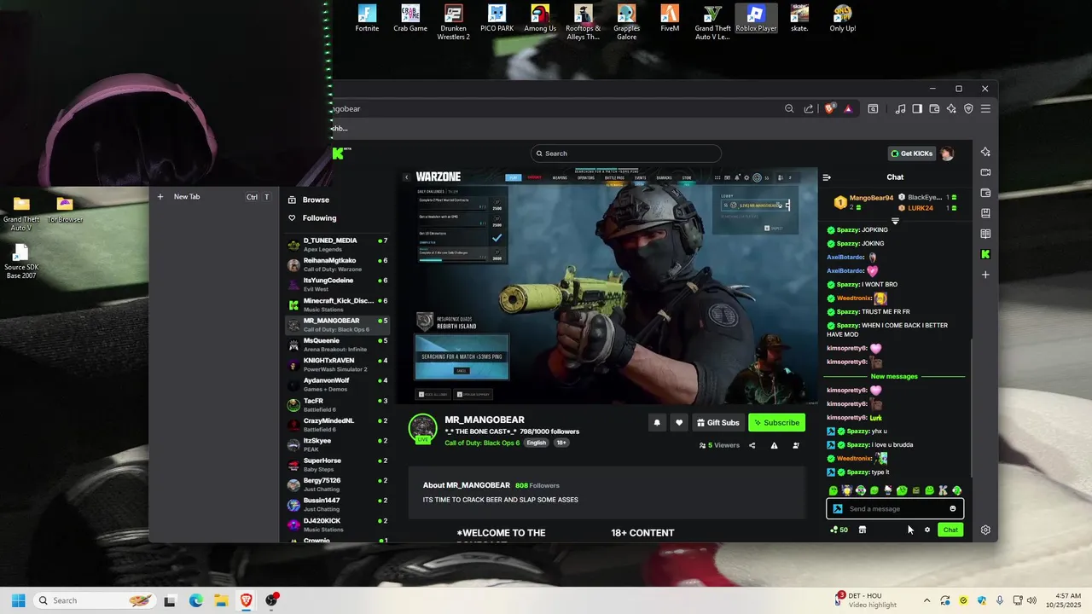Send message with the Chat button

[x=950, y=530]
